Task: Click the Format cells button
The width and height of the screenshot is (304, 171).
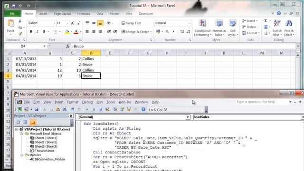Action: [251, 33]
